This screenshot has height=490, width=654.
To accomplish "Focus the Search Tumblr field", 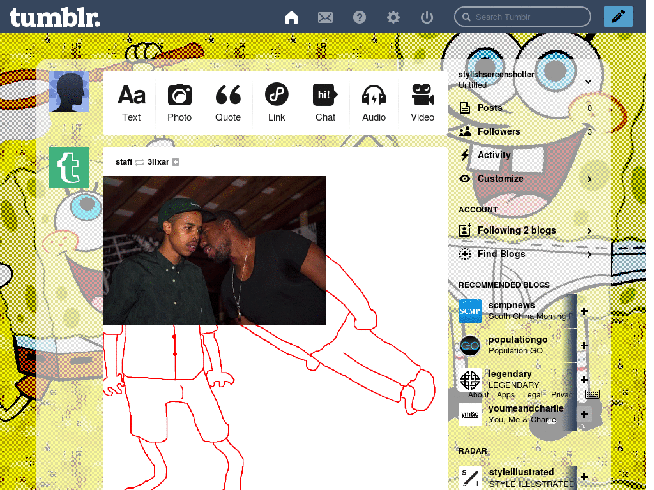I will [522, 17].
